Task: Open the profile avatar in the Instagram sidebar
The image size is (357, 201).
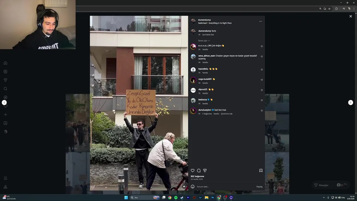Action: [x=5, y=132]
